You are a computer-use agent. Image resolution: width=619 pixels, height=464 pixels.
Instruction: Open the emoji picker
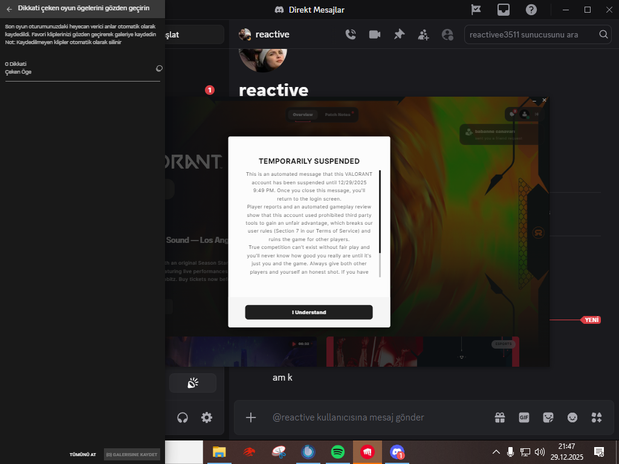coord(572,417)
